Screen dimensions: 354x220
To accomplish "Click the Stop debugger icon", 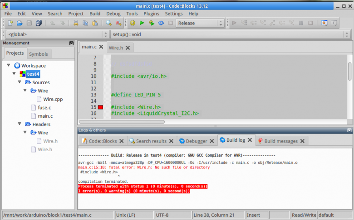I will coord(310,23).
